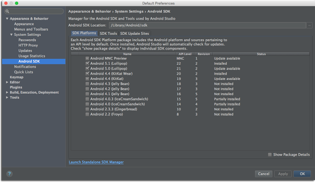Open Notifications settings
This screenshot has width=315, height=182.
(25, 67)
